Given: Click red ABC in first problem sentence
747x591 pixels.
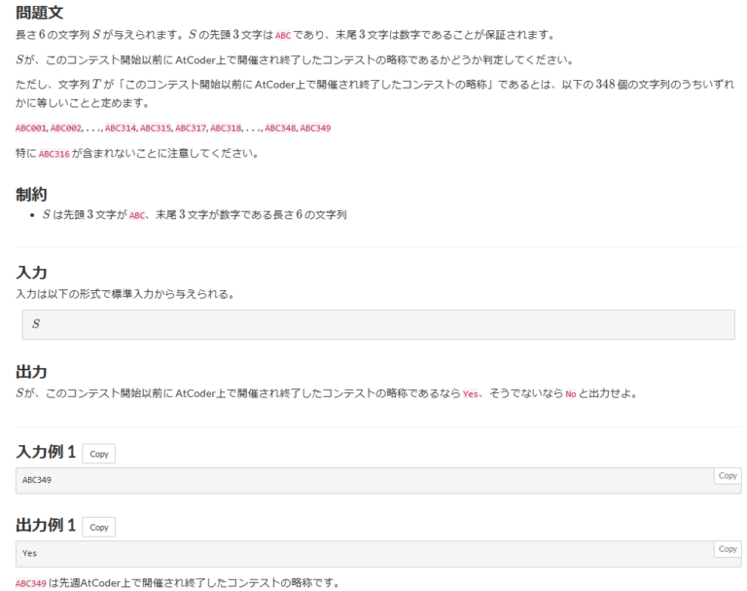Looking at the screenshot, I should (x=283, y=35).
